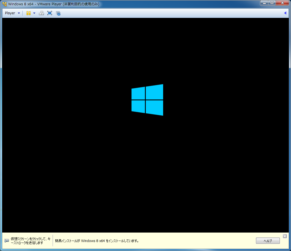Collapse toolbar with double chevron icon
The image size is (291, 251).
(285, 13)
